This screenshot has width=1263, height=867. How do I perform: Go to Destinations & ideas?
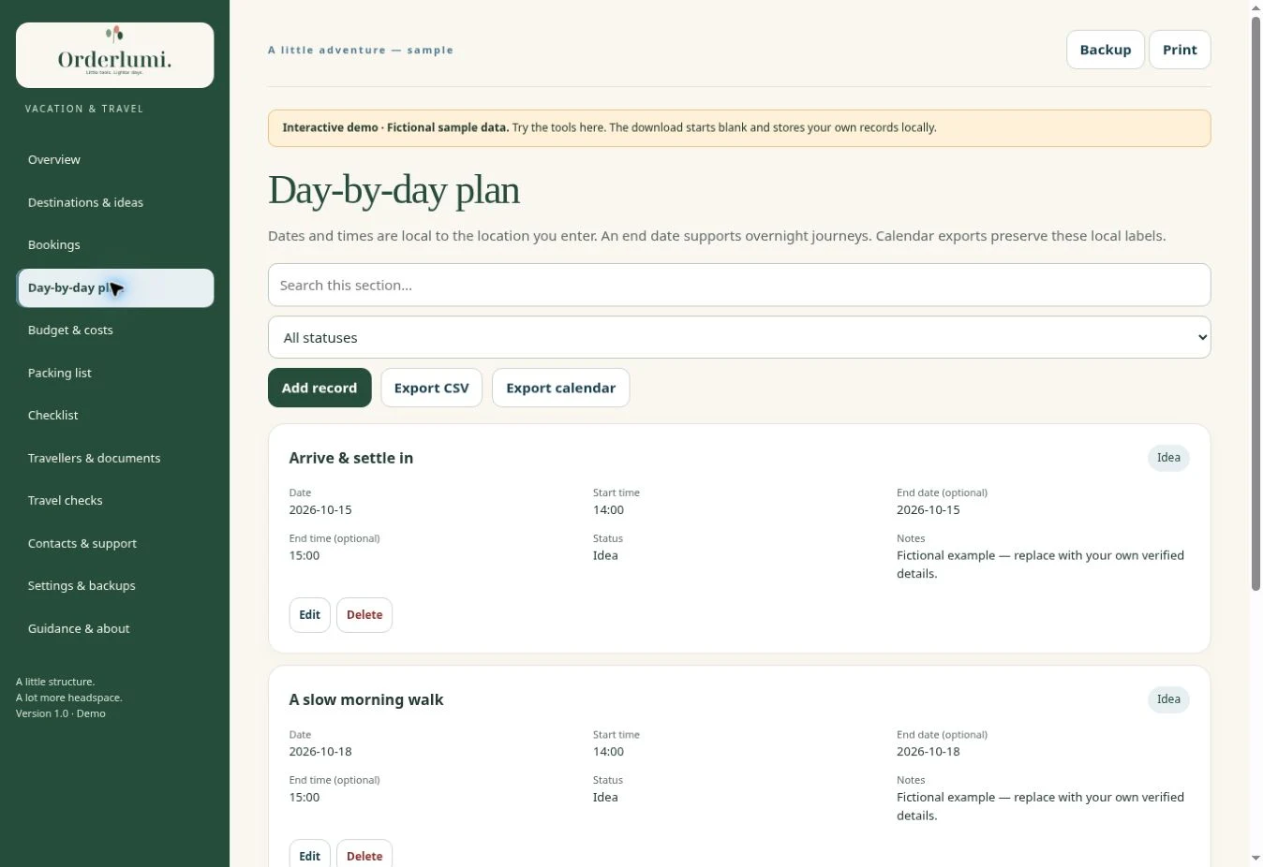(x=114, y=202)
